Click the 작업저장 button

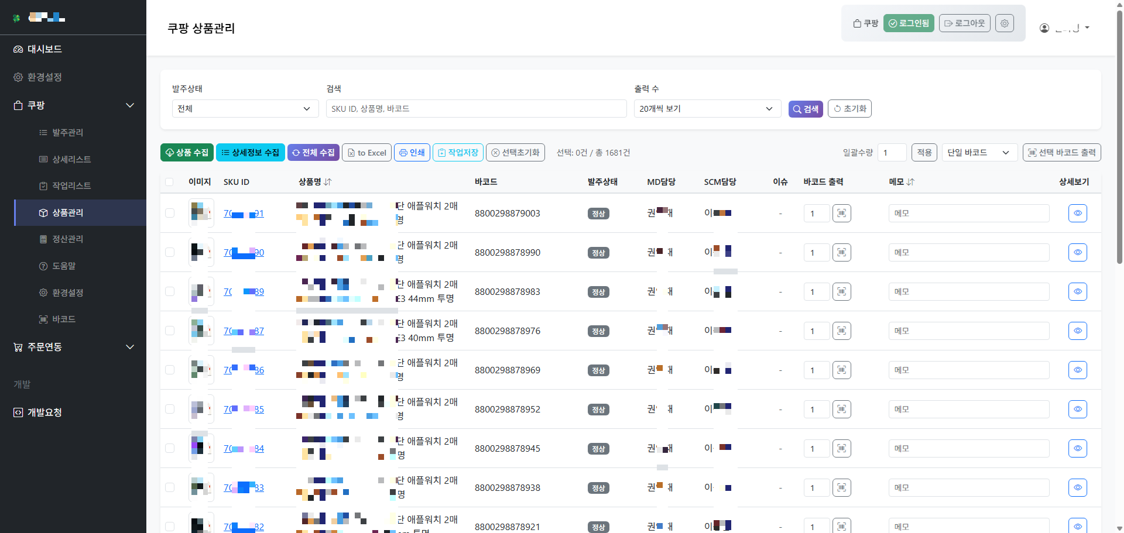point(458,153)
